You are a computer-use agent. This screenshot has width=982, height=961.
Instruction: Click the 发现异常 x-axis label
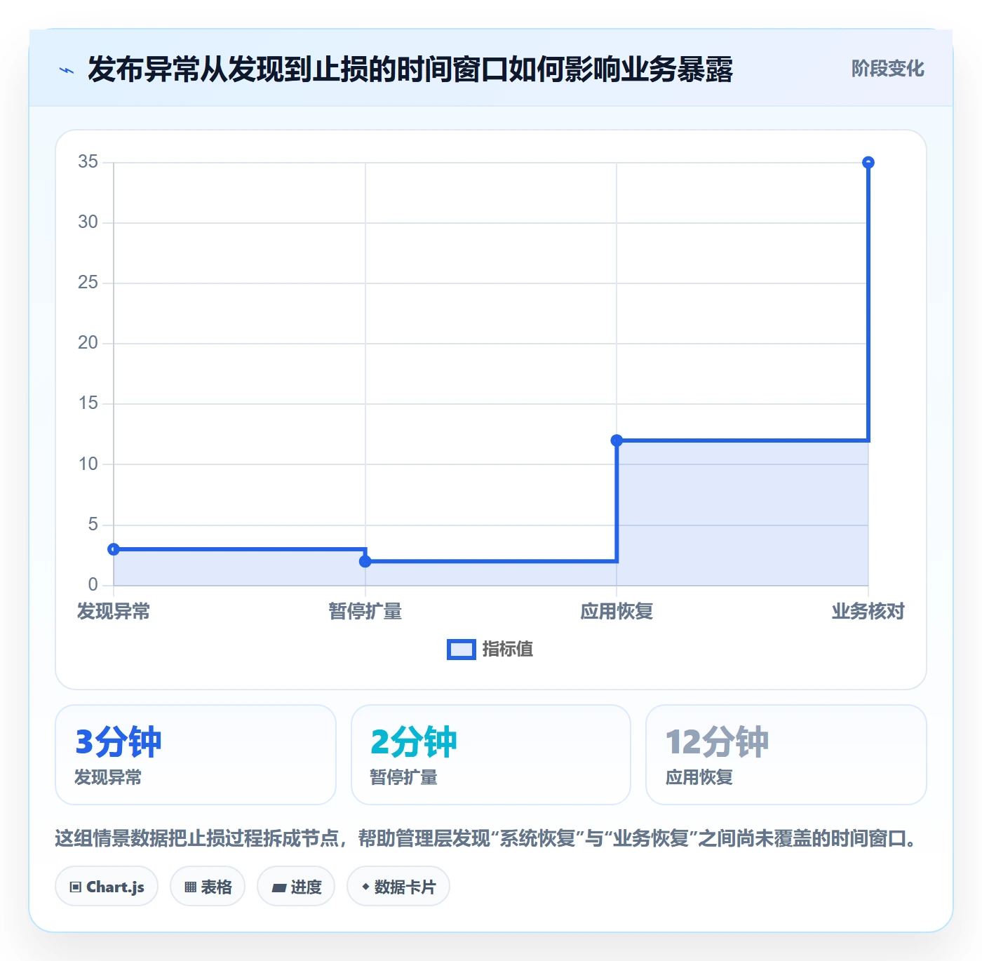click(114, 612)
